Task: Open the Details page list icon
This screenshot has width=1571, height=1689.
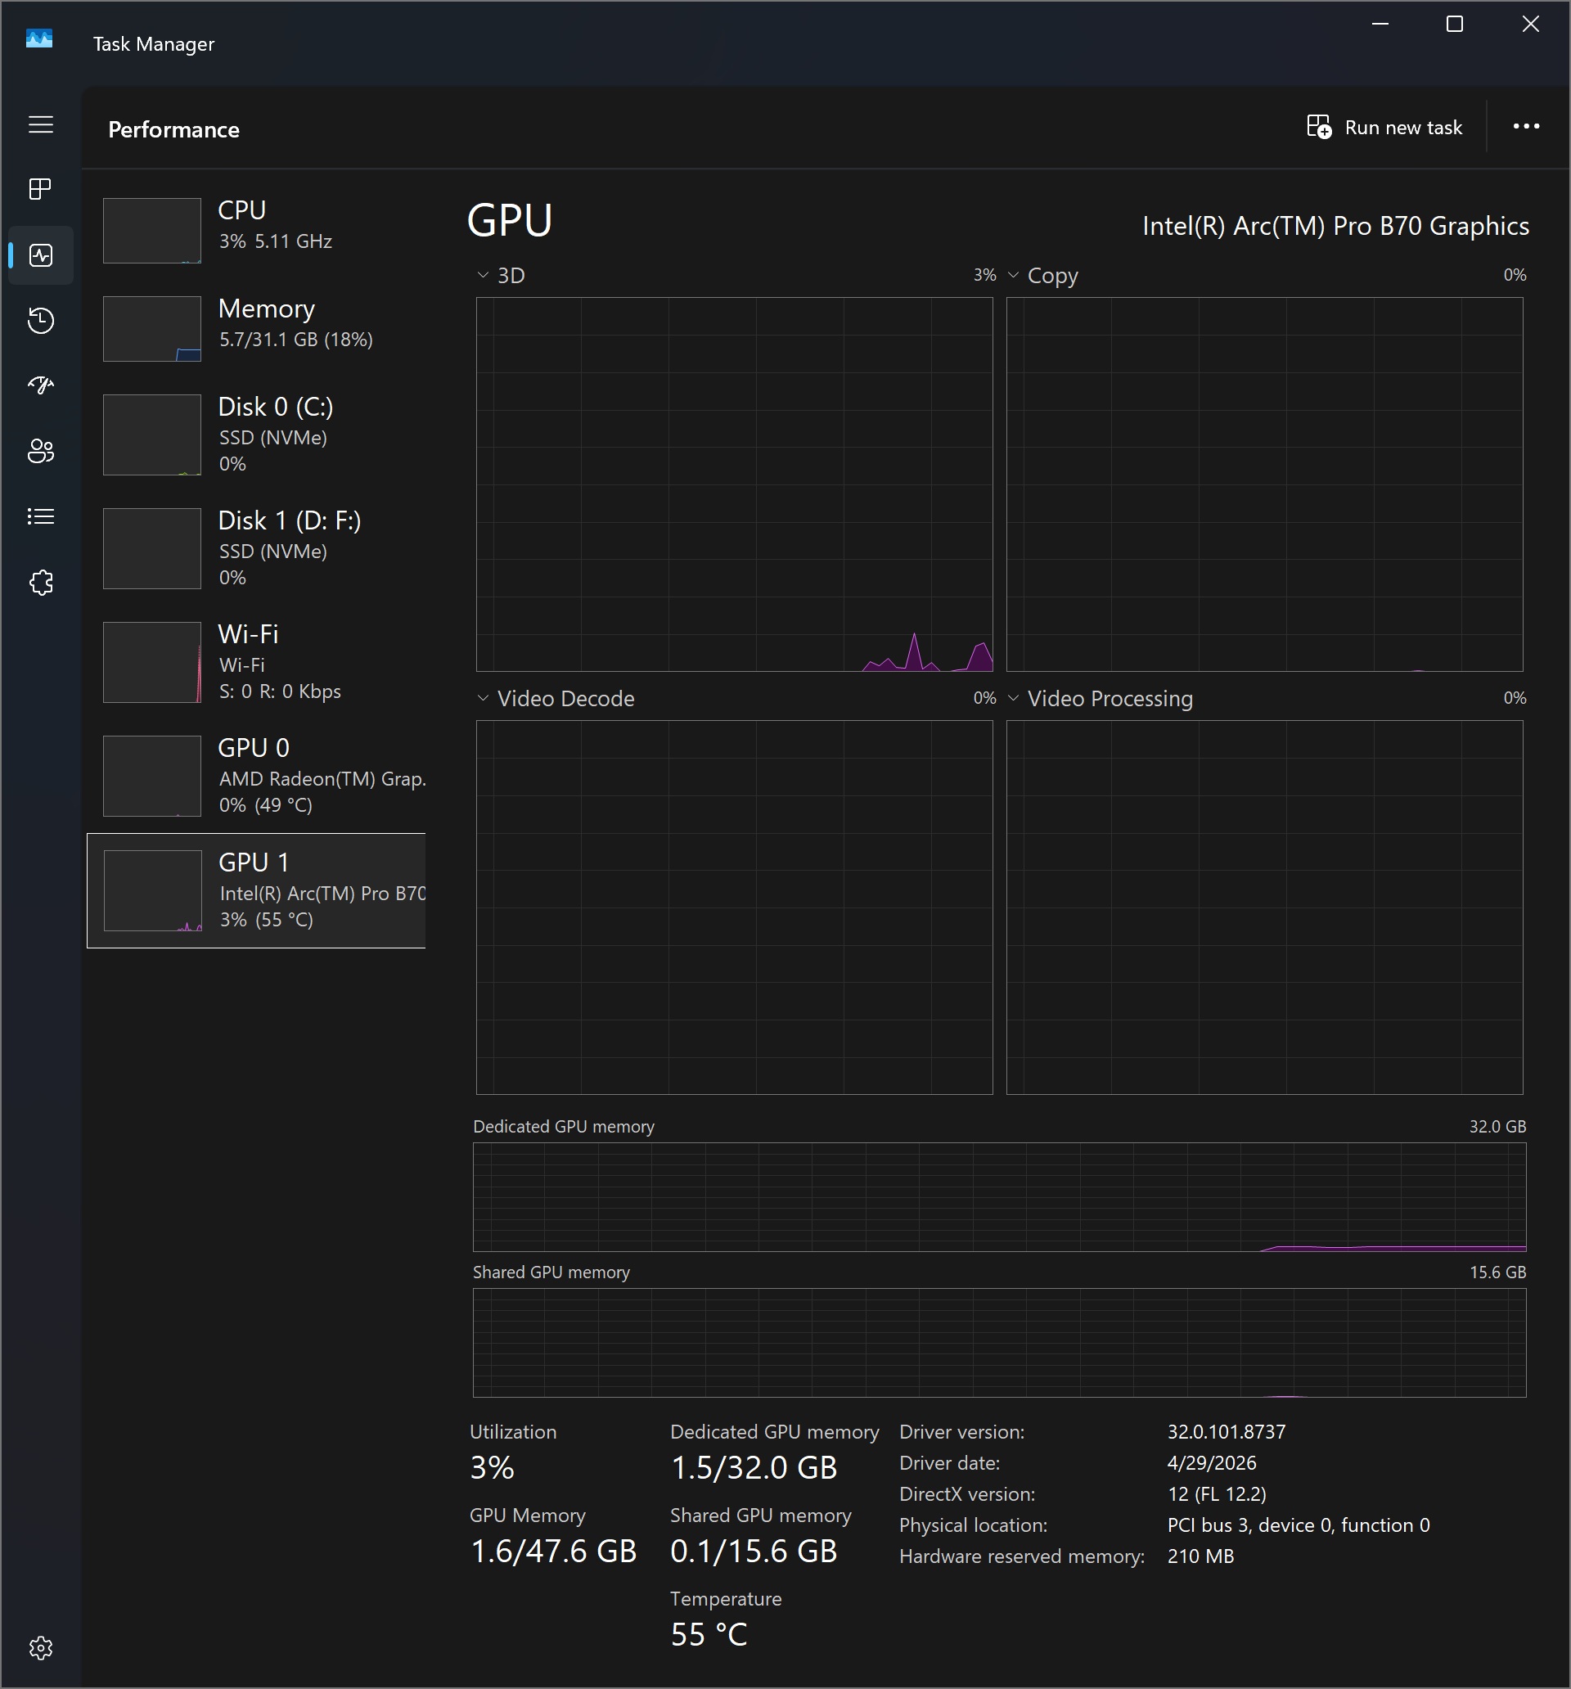Action: 41,516
